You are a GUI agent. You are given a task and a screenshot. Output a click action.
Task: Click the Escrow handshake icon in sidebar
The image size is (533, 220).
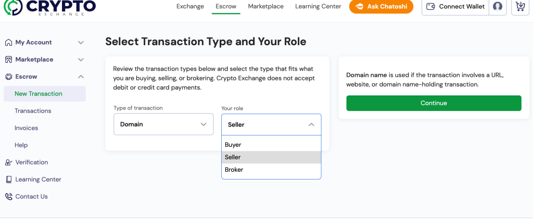8,77
